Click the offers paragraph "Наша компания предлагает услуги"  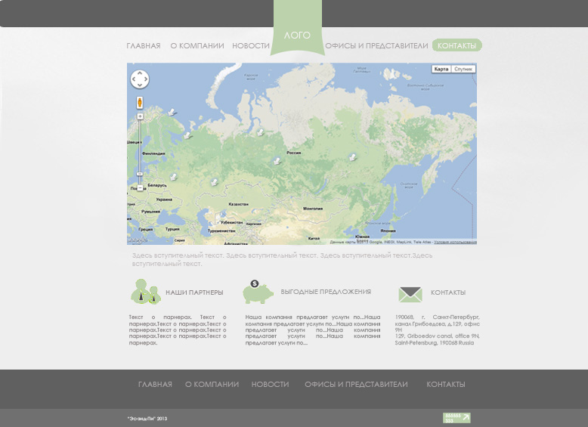click(313, 330)
